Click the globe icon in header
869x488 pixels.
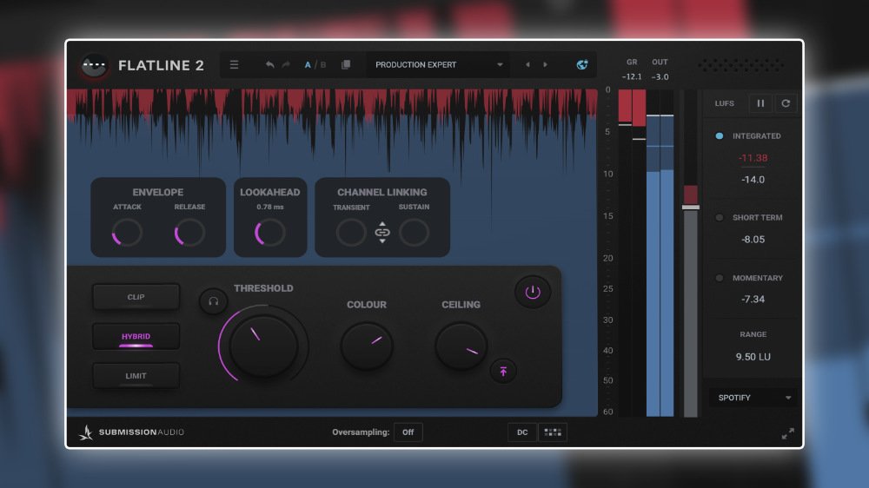pos(582,65)
